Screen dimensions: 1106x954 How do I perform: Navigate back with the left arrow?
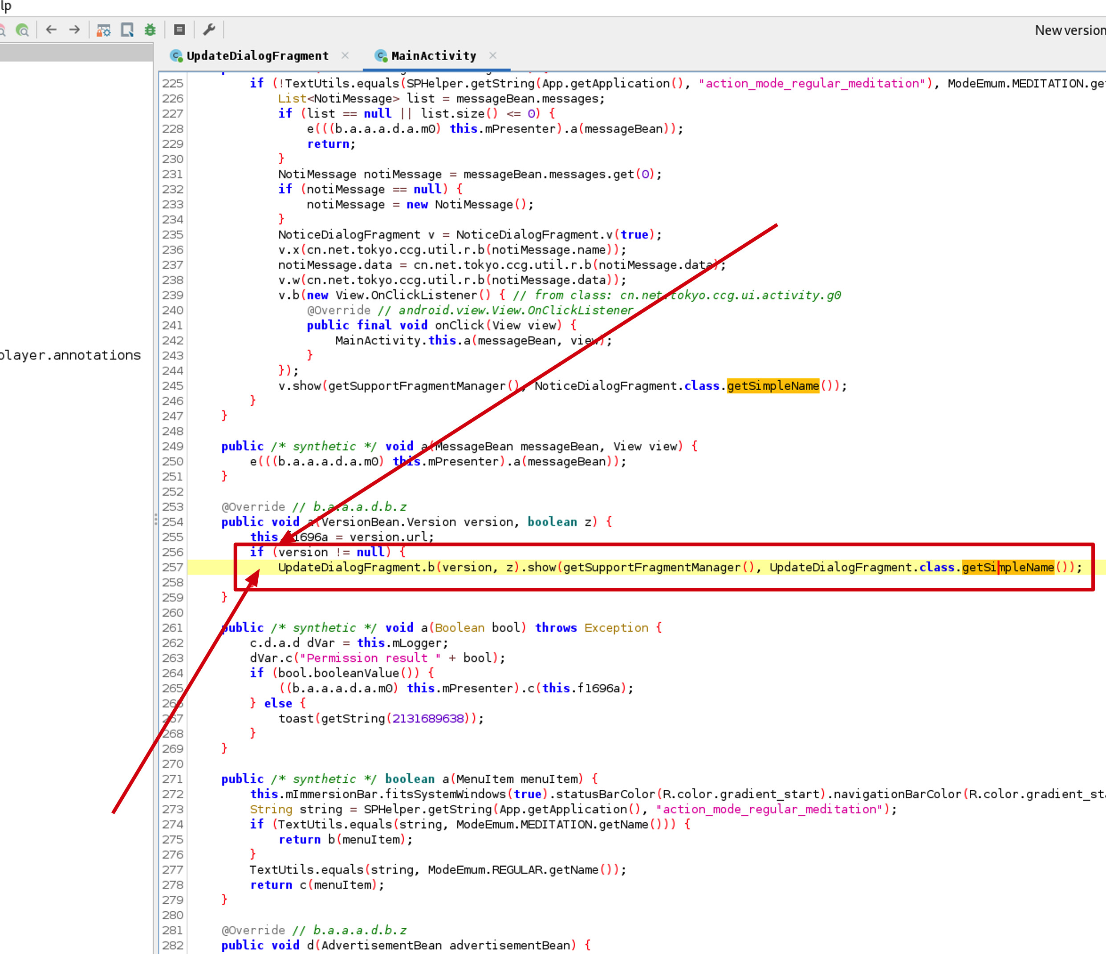(51, 30)
